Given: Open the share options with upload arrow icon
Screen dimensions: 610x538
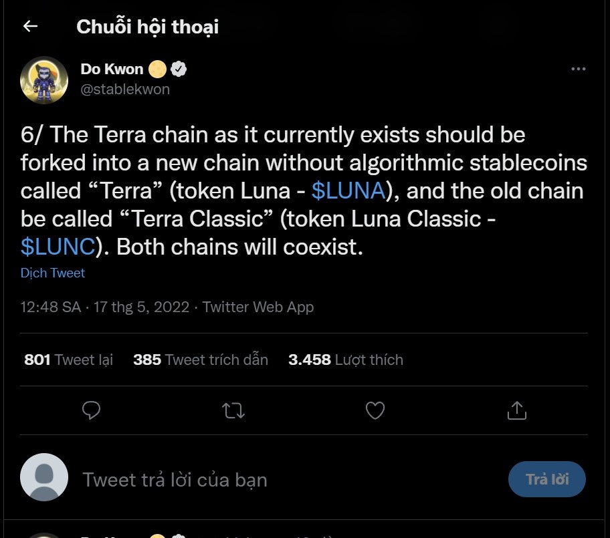Looking at the screenshot, I should pos(516,411).
